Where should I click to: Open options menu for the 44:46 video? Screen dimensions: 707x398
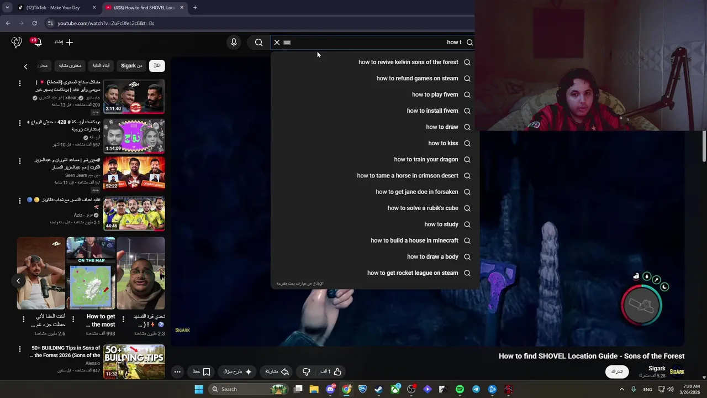tap(20, 201)
